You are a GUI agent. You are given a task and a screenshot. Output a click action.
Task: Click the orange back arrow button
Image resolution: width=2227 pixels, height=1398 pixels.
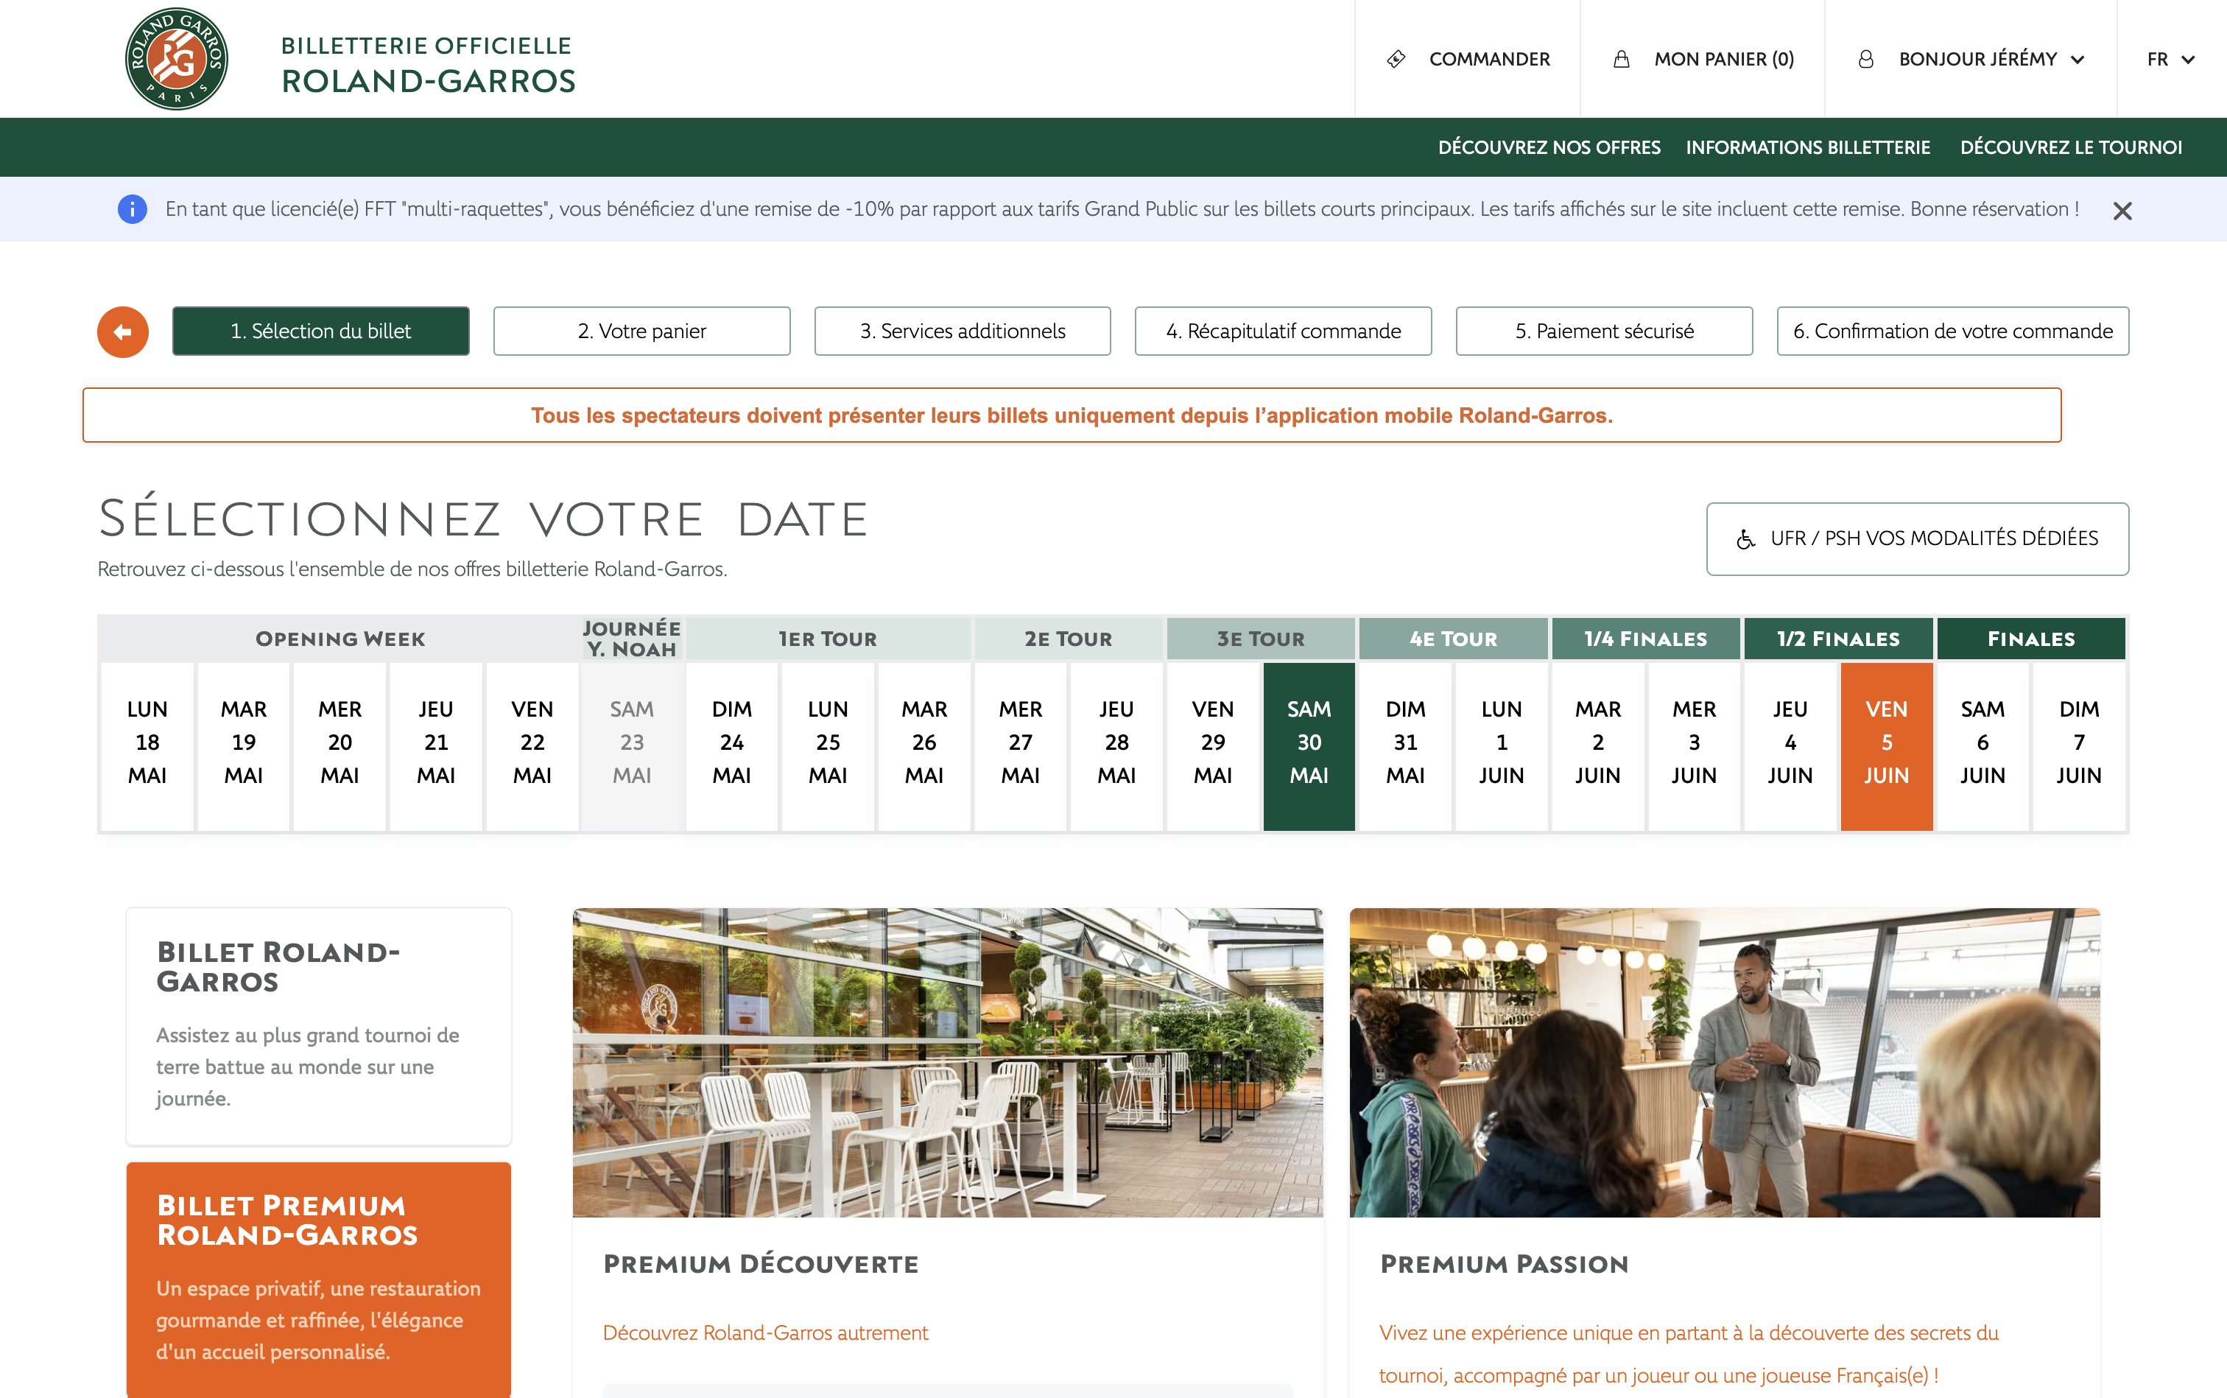(123, 331)
